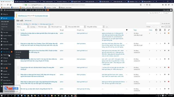Sort by comments bubble column header
Screen dimensions: 174x97
click(x=127, y=30)
